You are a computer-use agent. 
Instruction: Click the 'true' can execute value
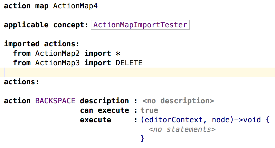pos(149,110)
